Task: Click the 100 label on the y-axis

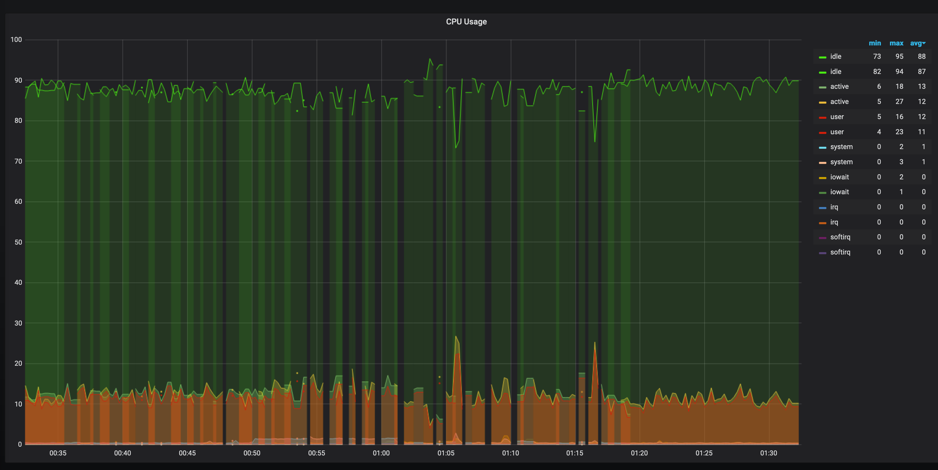Action: [x=16, y=40]
